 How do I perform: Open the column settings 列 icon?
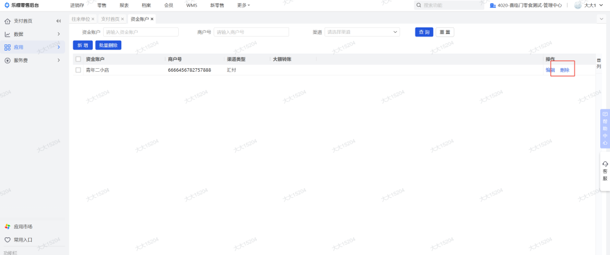click(x=599, y=63)
